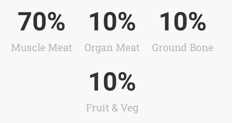Screen dimensions: 232x123
Task: Select the Ground Bone label
Action: pyautogui.click(x=183, y=48)
